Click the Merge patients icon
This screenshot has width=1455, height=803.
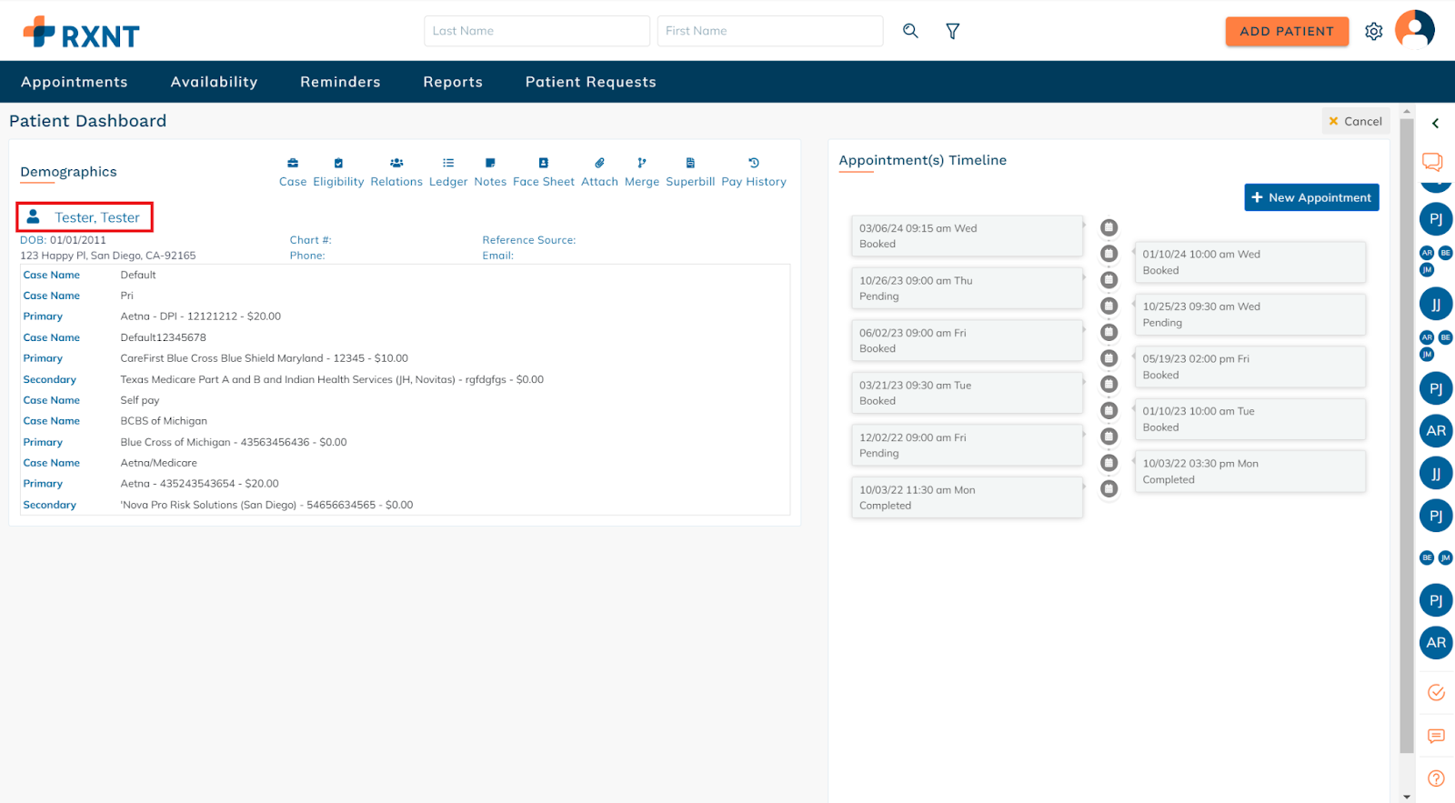click(x=642, y=163)
